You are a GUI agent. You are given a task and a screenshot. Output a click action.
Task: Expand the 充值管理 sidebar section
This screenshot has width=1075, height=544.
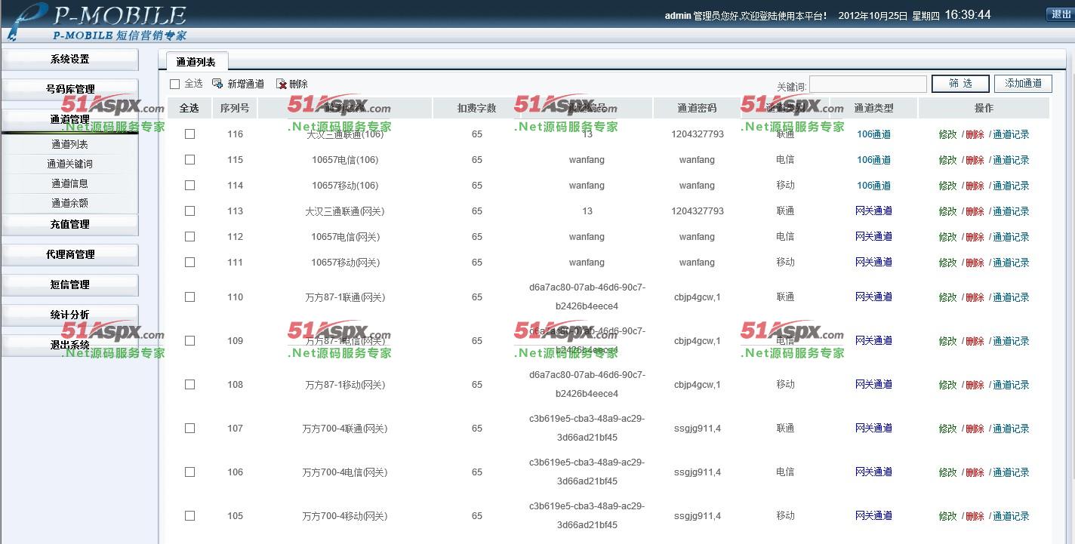[x=69, y=224]
